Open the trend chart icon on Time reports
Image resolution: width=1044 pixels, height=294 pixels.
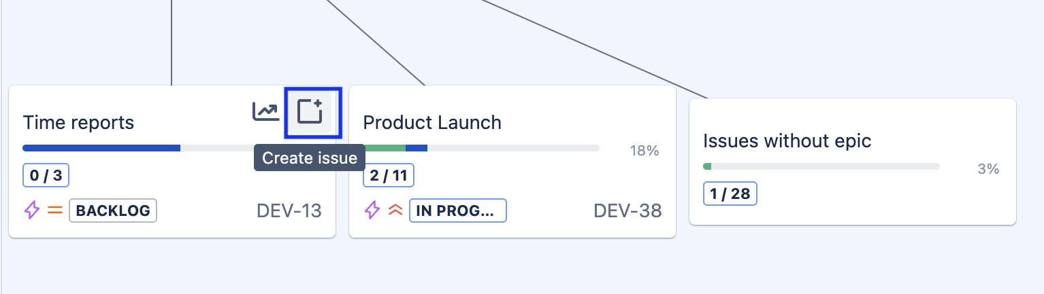265,112
